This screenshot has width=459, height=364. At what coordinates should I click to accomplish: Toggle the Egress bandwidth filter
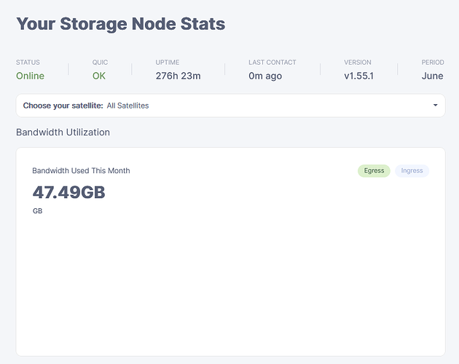[374, 171]
